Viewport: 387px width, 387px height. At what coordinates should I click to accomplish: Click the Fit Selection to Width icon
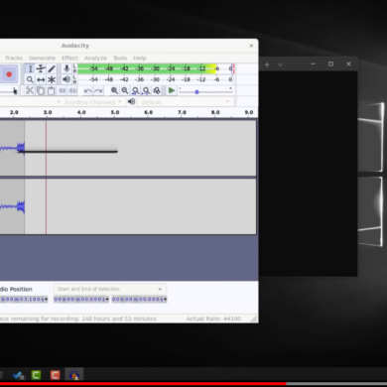(x=135, y=90)
